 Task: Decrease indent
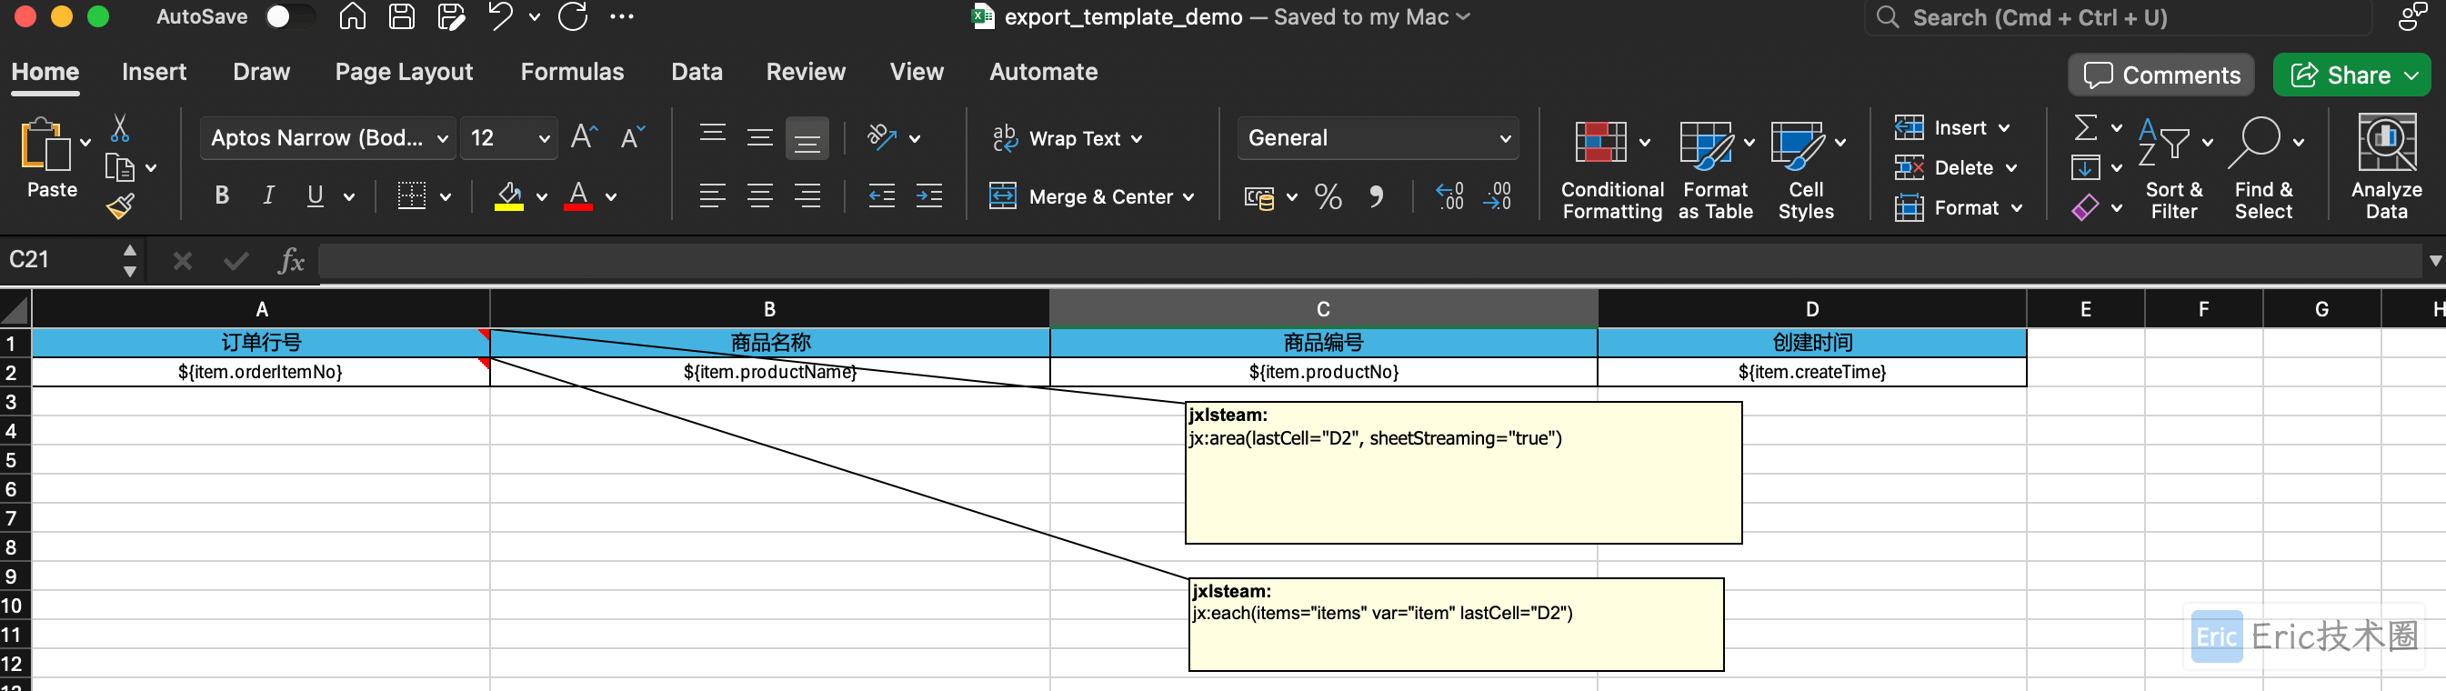pyautogui.click(x=882, y=196)
